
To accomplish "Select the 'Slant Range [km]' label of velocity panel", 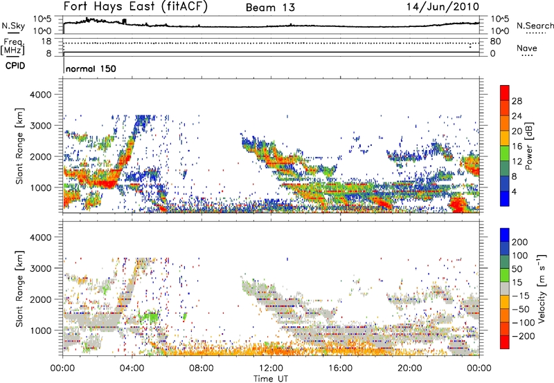I will [19, 289].
